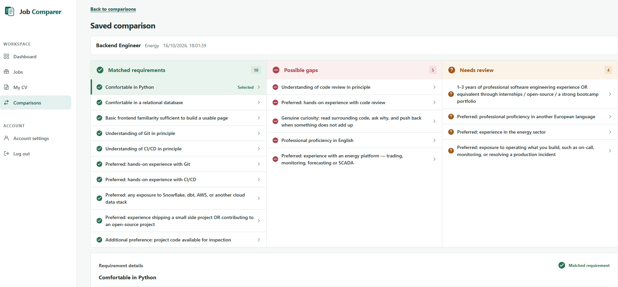Open My CV from the sidebar

click(x=36, y=87)
